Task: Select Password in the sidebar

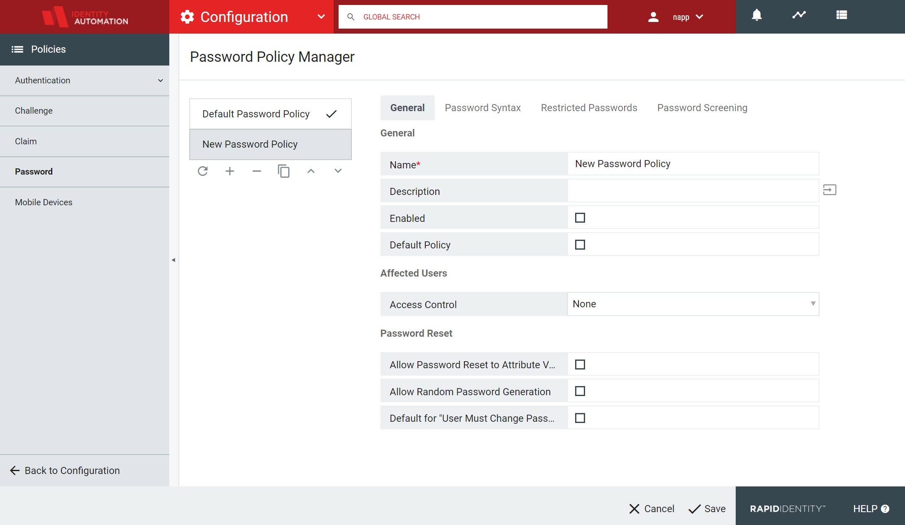Action: pos(85,172)
